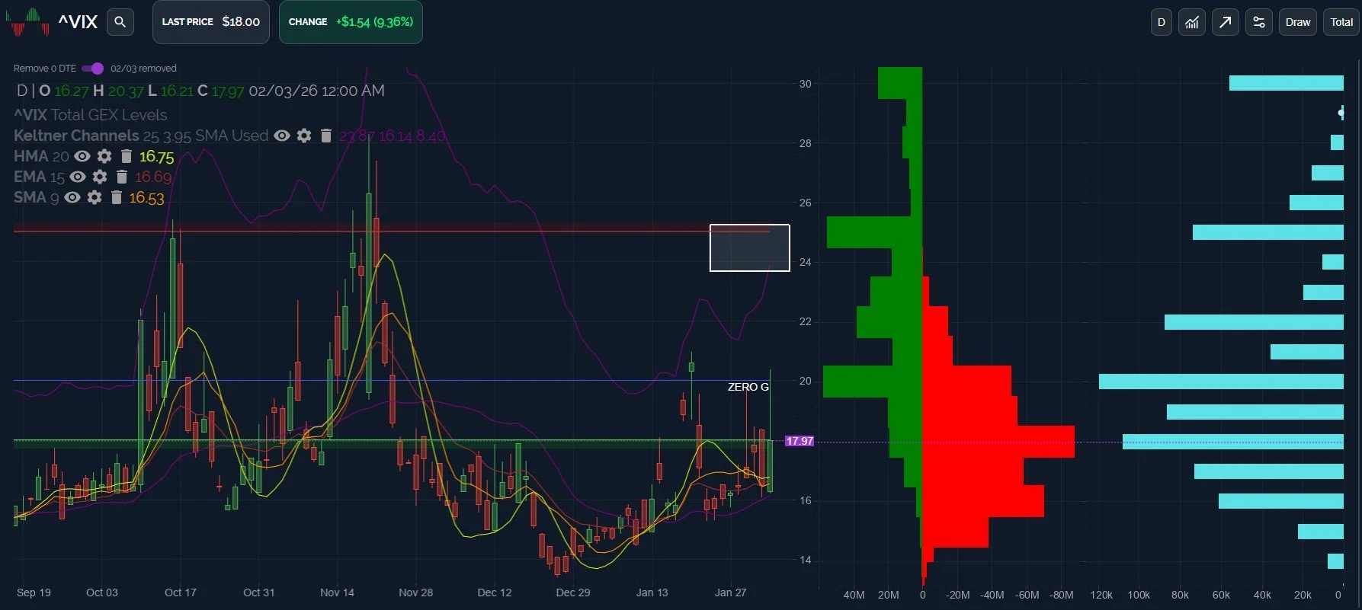Click the ^VIX ticker symbol

(78, 22)
